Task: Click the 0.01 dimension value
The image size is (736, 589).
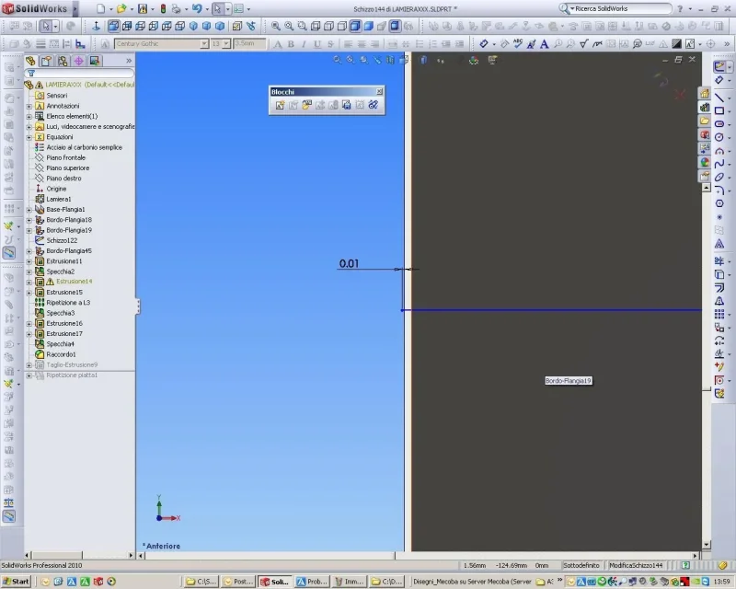Action: [x=349, y=263]
